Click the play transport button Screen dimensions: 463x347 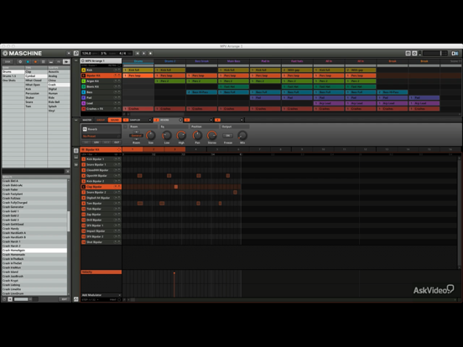click(143, 54)
